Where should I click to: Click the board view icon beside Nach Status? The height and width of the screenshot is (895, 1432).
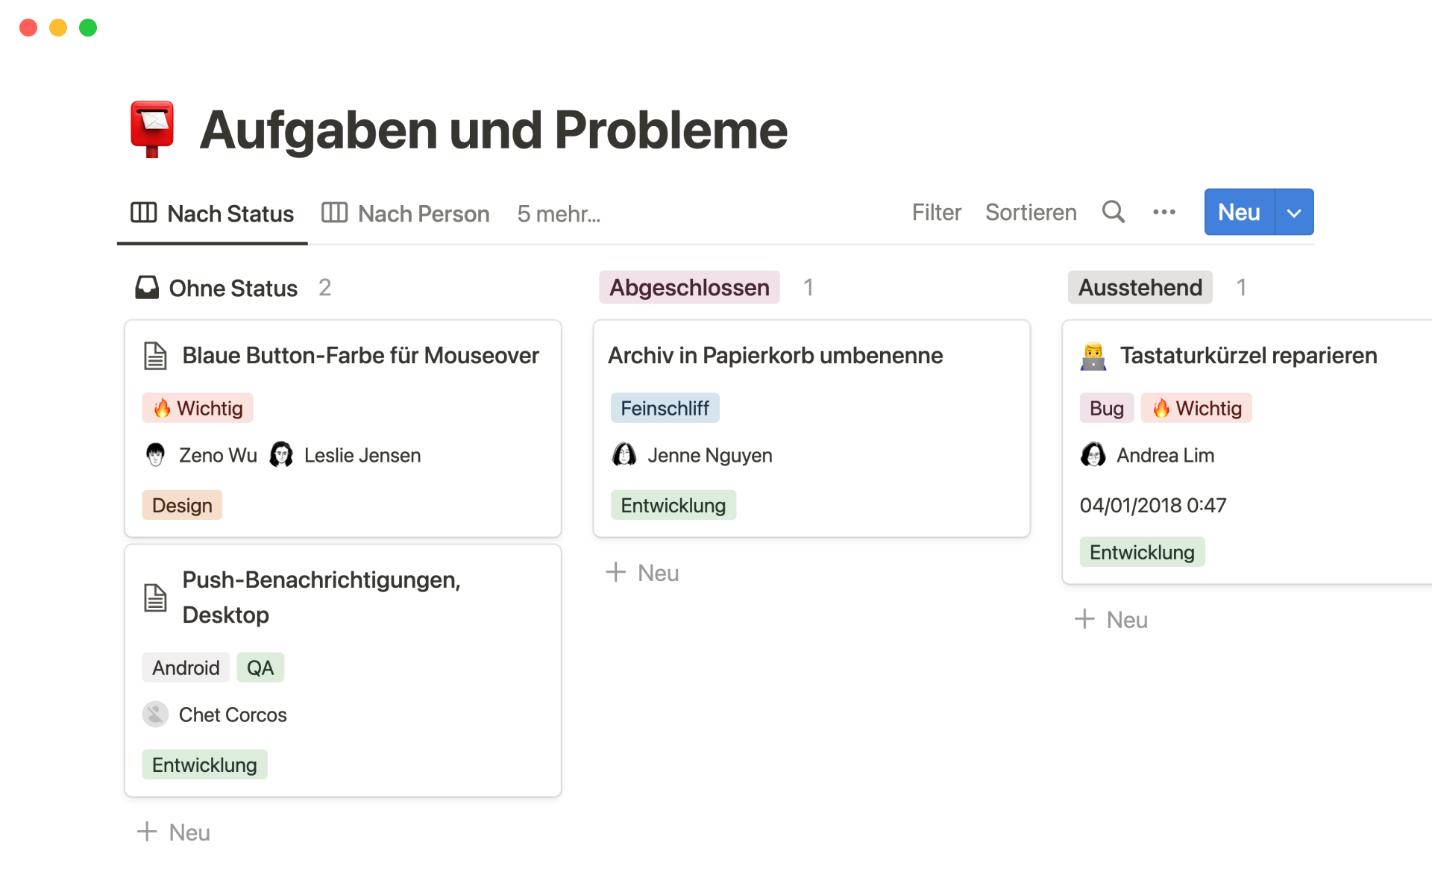(144, 213)
